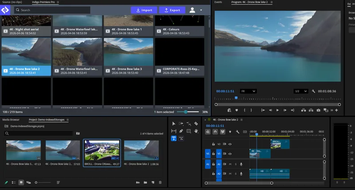Viewport: 355px width, 190px height.
Task: Solo the A2 audio track
Action: click(236, 174)
